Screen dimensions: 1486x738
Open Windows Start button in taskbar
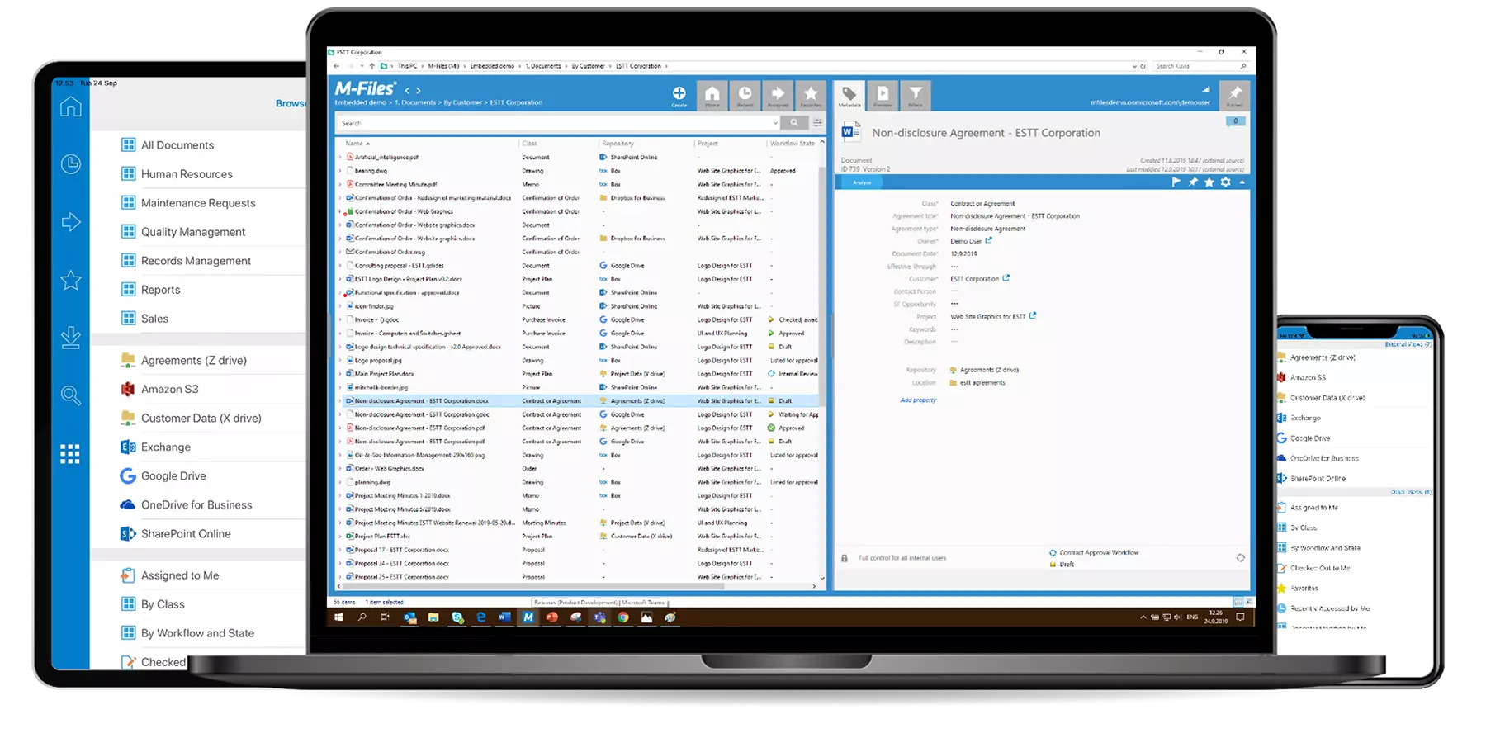click(338, 617)
